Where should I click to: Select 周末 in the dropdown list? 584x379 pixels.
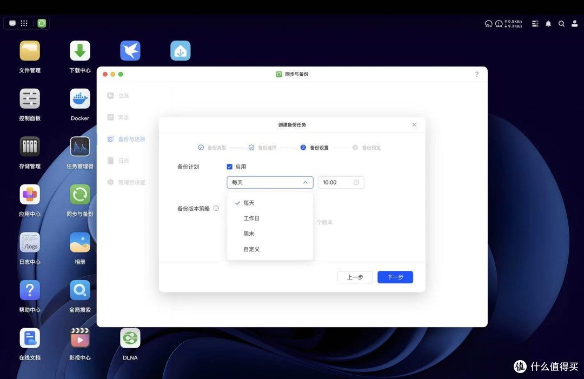pyautogui.click(x=270, y=234)
